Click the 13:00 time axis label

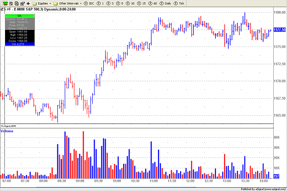click(227, 181)
